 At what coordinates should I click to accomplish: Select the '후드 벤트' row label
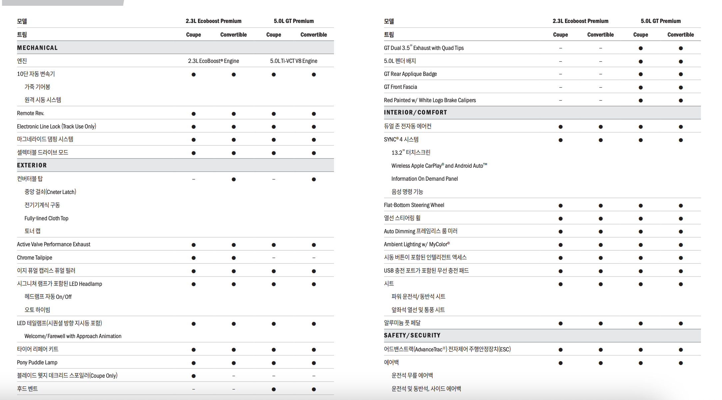click(27, 389)
